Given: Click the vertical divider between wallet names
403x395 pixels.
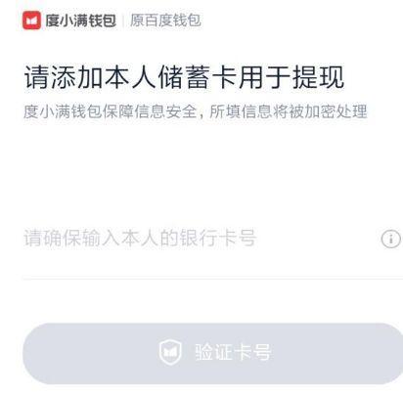Looking at the screenshot, I should pos(123,21).
